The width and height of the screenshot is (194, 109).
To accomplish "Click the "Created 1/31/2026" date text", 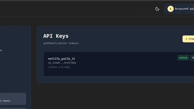I will point(59,67).
